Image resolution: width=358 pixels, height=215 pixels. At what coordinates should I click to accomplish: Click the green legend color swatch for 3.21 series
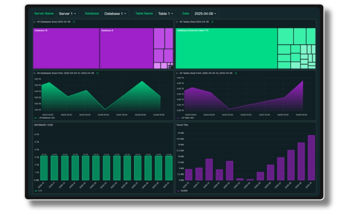tap(35, 191)
